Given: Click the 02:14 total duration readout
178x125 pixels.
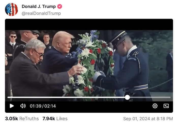Looking at the screenshot, I should 50,106.
